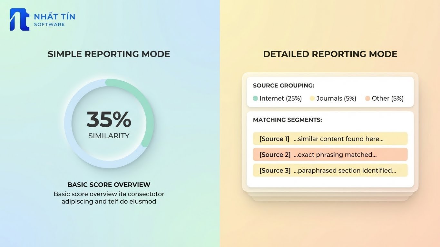The width and height of the screenshot is (440, 247).
Task: Click the [Source 1] label icon
Action: pyautogui.click(x=274, y=139)
